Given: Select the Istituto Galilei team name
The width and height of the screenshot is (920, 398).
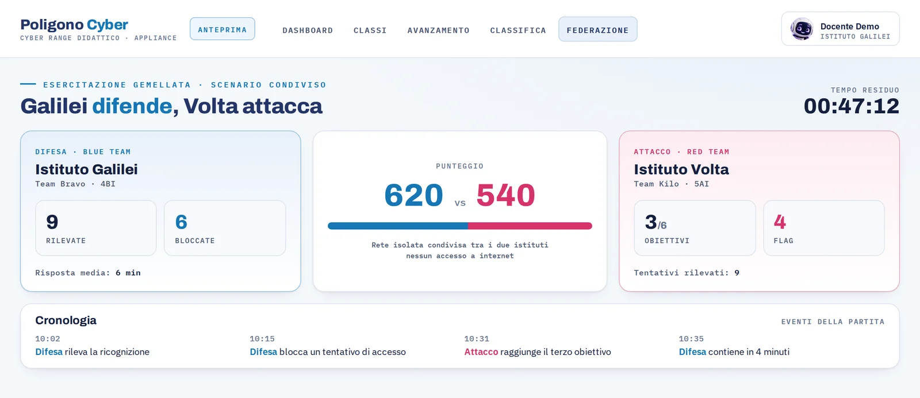Looking at the screenshot, I should click(86, 169).
